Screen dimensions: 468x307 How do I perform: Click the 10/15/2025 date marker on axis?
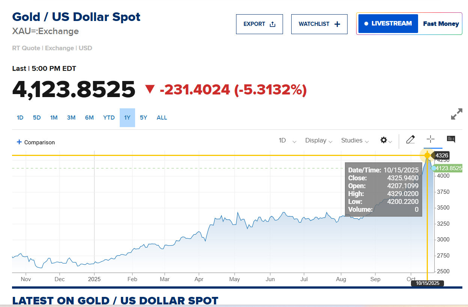click(x=427, y=283)
